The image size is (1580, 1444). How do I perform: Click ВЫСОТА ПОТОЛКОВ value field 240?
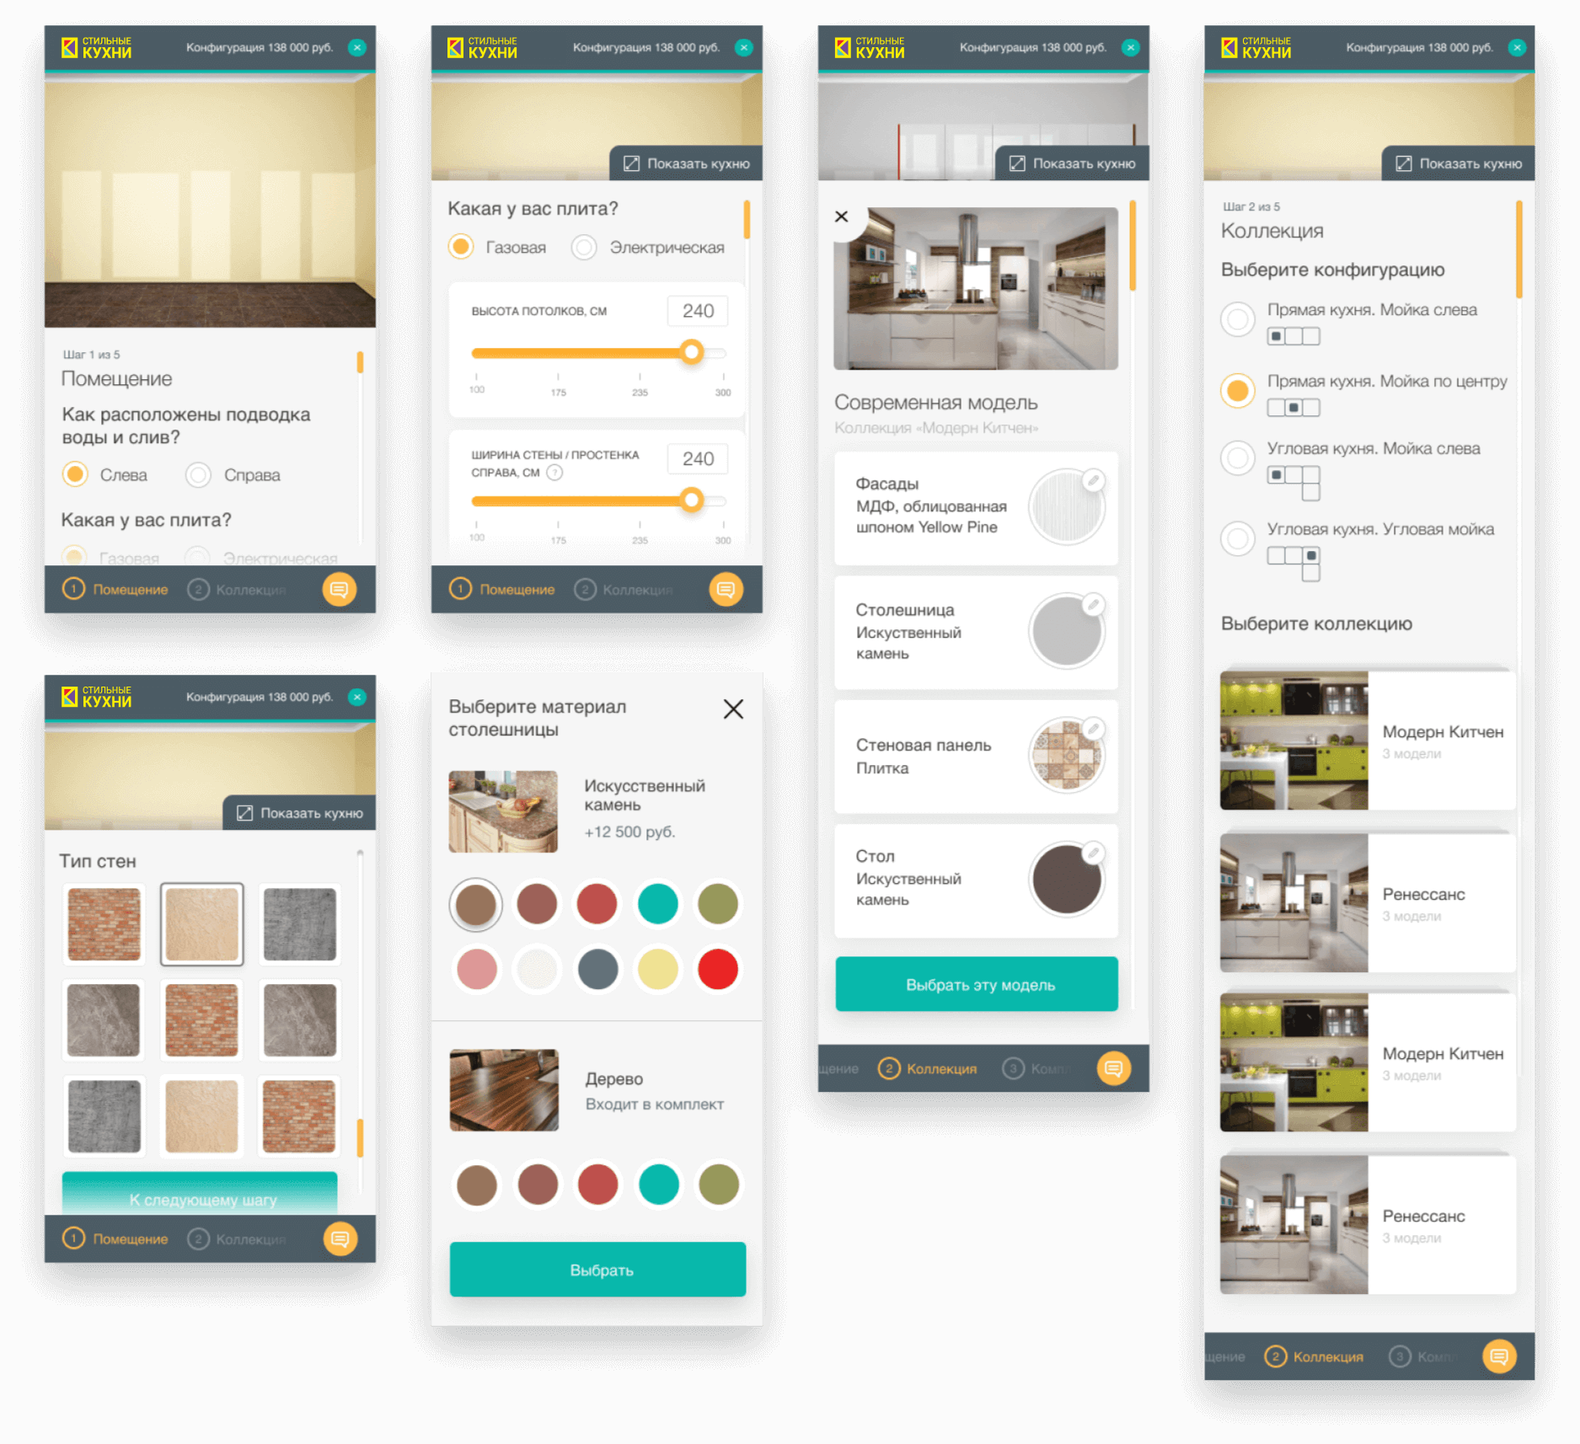coord(698,311)
